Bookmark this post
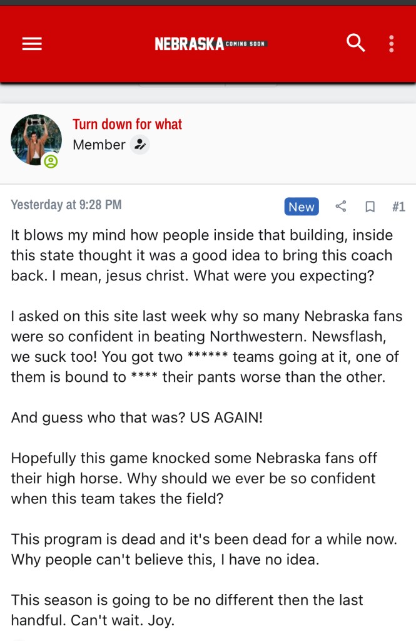 click(x=370, y=207)
